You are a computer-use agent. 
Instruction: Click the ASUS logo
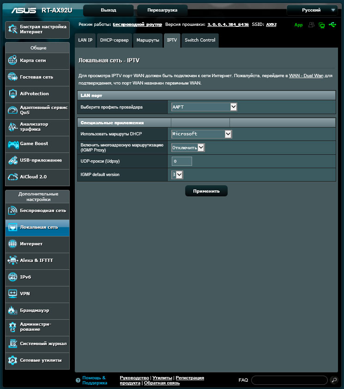(24, 11)
